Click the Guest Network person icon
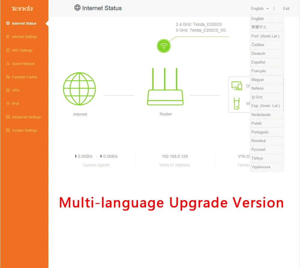This screenshot has width=300, height=268. pyautogui.click(x=8, y=64)
